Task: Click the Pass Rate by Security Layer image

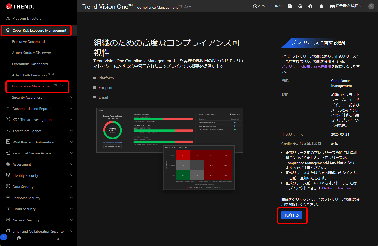Action: point(199,168)
